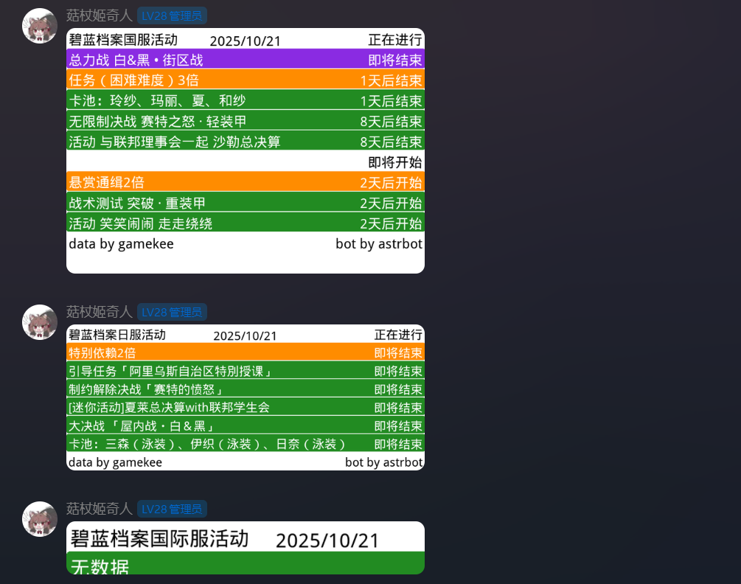Select the 活动 笑笑闹闹 走走绕绕 row
Screen dimensions: 741x584
[246, 222]
